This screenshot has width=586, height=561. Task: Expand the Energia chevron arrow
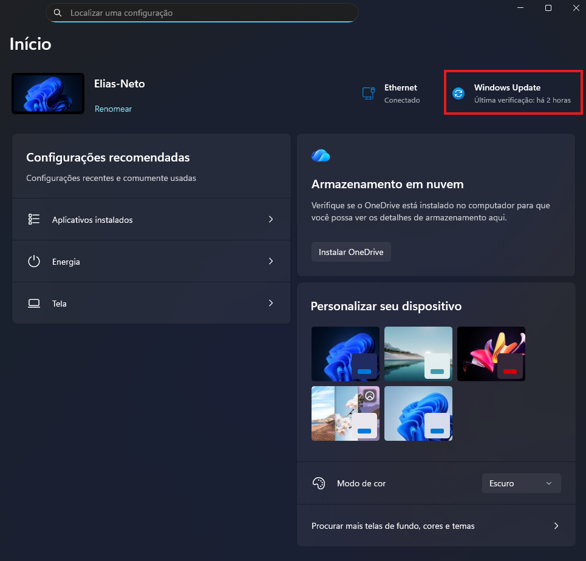(271, 262)
